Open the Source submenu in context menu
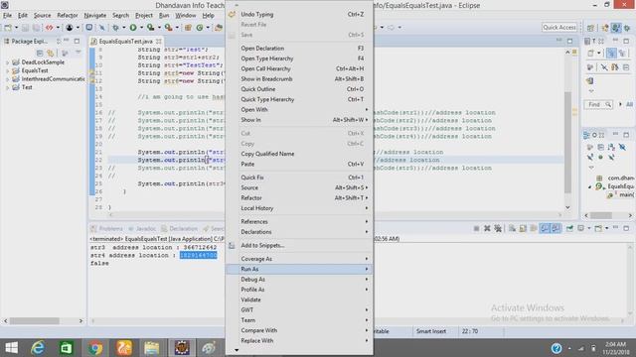The image size is (636, 357). point(299,187)
